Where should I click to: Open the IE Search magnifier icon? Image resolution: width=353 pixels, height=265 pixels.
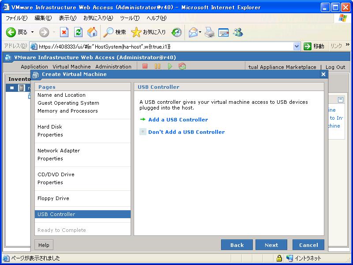point(108,32)
